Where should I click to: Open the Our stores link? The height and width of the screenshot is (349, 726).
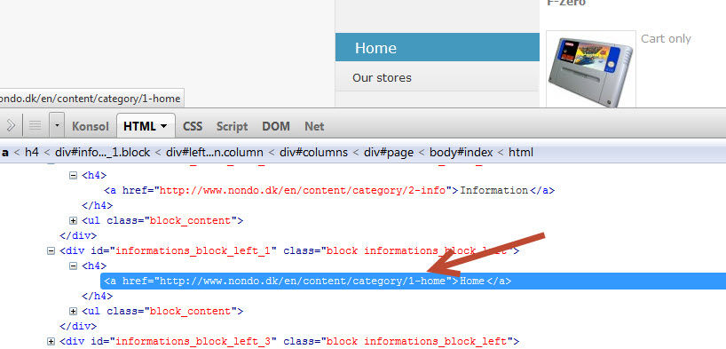(382, 78)
